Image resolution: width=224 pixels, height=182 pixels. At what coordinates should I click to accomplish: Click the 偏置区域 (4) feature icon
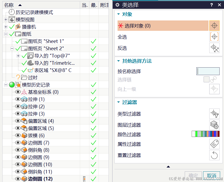point(24,121)
